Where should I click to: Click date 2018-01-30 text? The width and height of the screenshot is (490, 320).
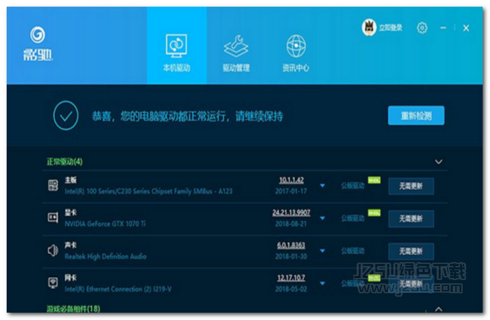(291, 256)
